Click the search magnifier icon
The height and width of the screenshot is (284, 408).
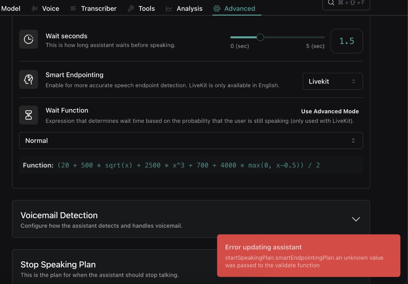tap(331, 3)
